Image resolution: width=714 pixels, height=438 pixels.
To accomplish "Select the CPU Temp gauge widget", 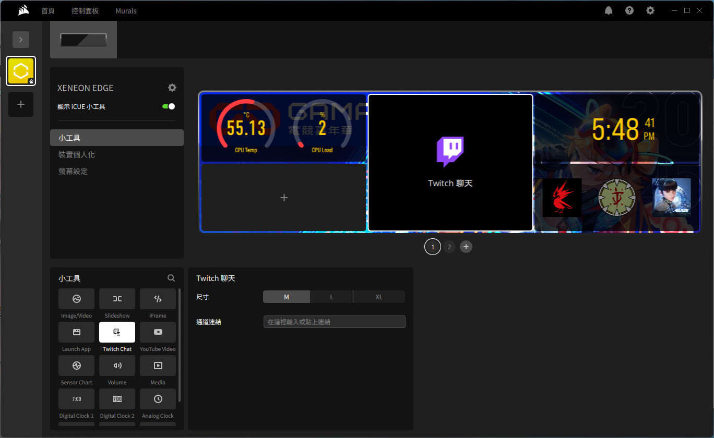I will (x=245, y=128).
